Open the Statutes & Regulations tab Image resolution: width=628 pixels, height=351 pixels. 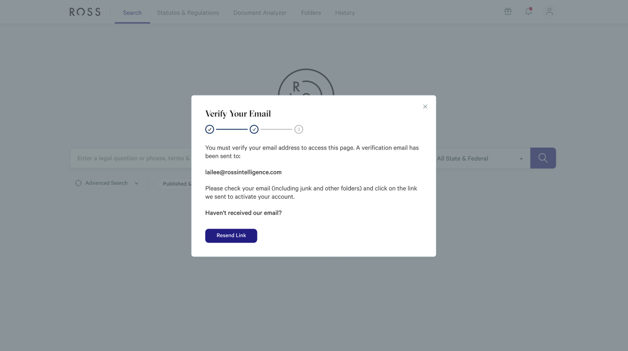click(x=188, y=13)
